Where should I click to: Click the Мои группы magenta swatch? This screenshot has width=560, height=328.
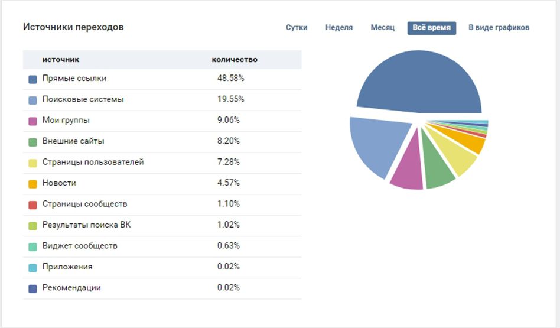click(33, 121)
